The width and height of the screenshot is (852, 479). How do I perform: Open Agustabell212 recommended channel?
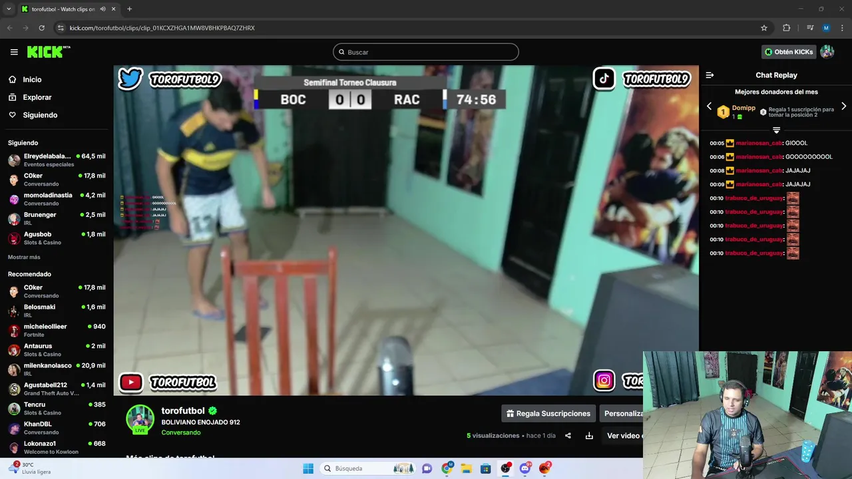57,389
